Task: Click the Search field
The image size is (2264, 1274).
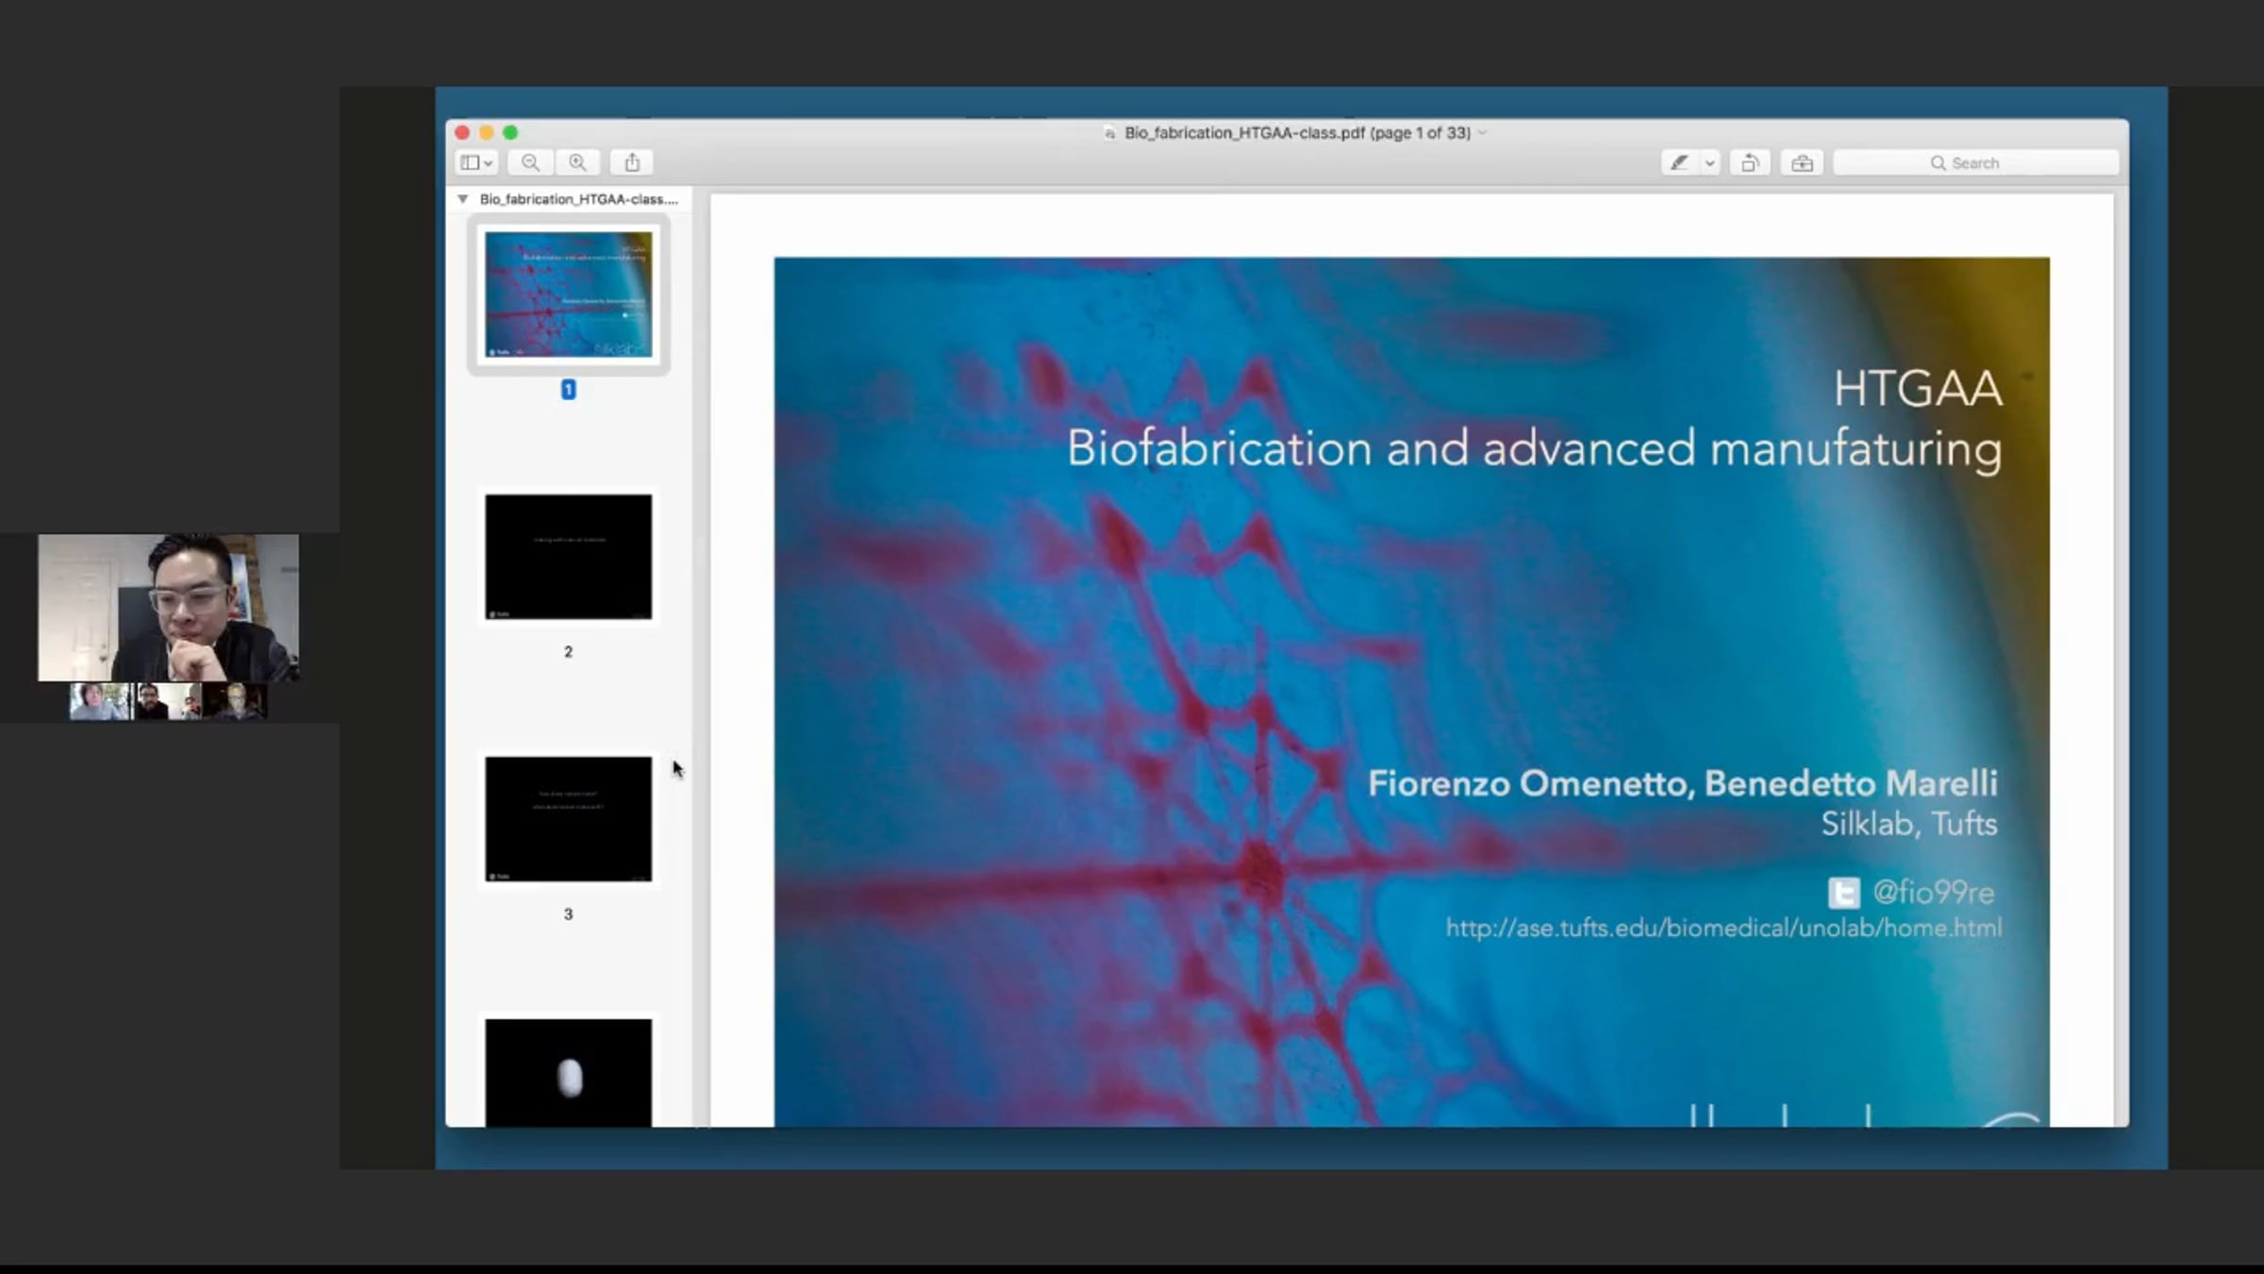Action: (x=1975, y=162)
